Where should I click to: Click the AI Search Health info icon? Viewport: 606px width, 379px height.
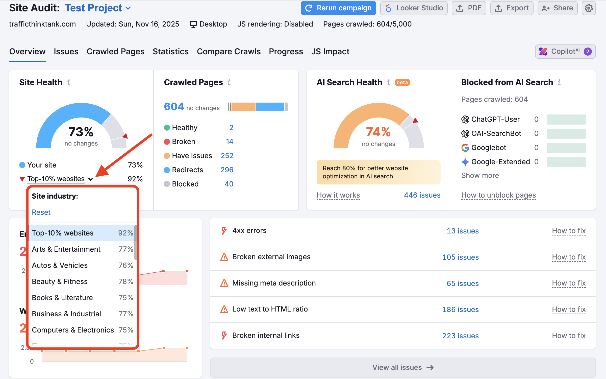coord(389,82)
